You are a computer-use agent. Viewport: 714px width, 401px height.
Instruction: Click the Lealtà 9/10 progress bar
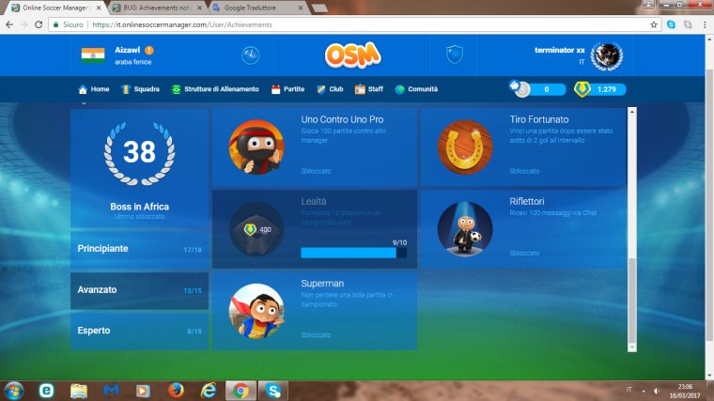pyautogui.click(x=354, y=253)
